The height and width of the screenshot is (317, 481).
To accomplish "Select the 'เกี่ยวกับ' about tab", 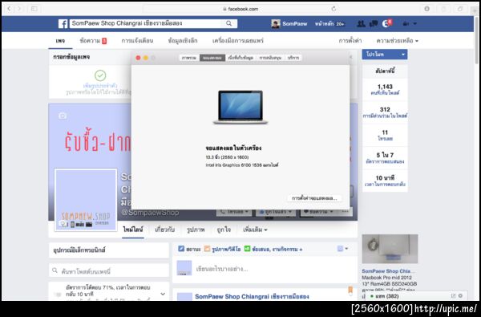I will tap(164, 230).
